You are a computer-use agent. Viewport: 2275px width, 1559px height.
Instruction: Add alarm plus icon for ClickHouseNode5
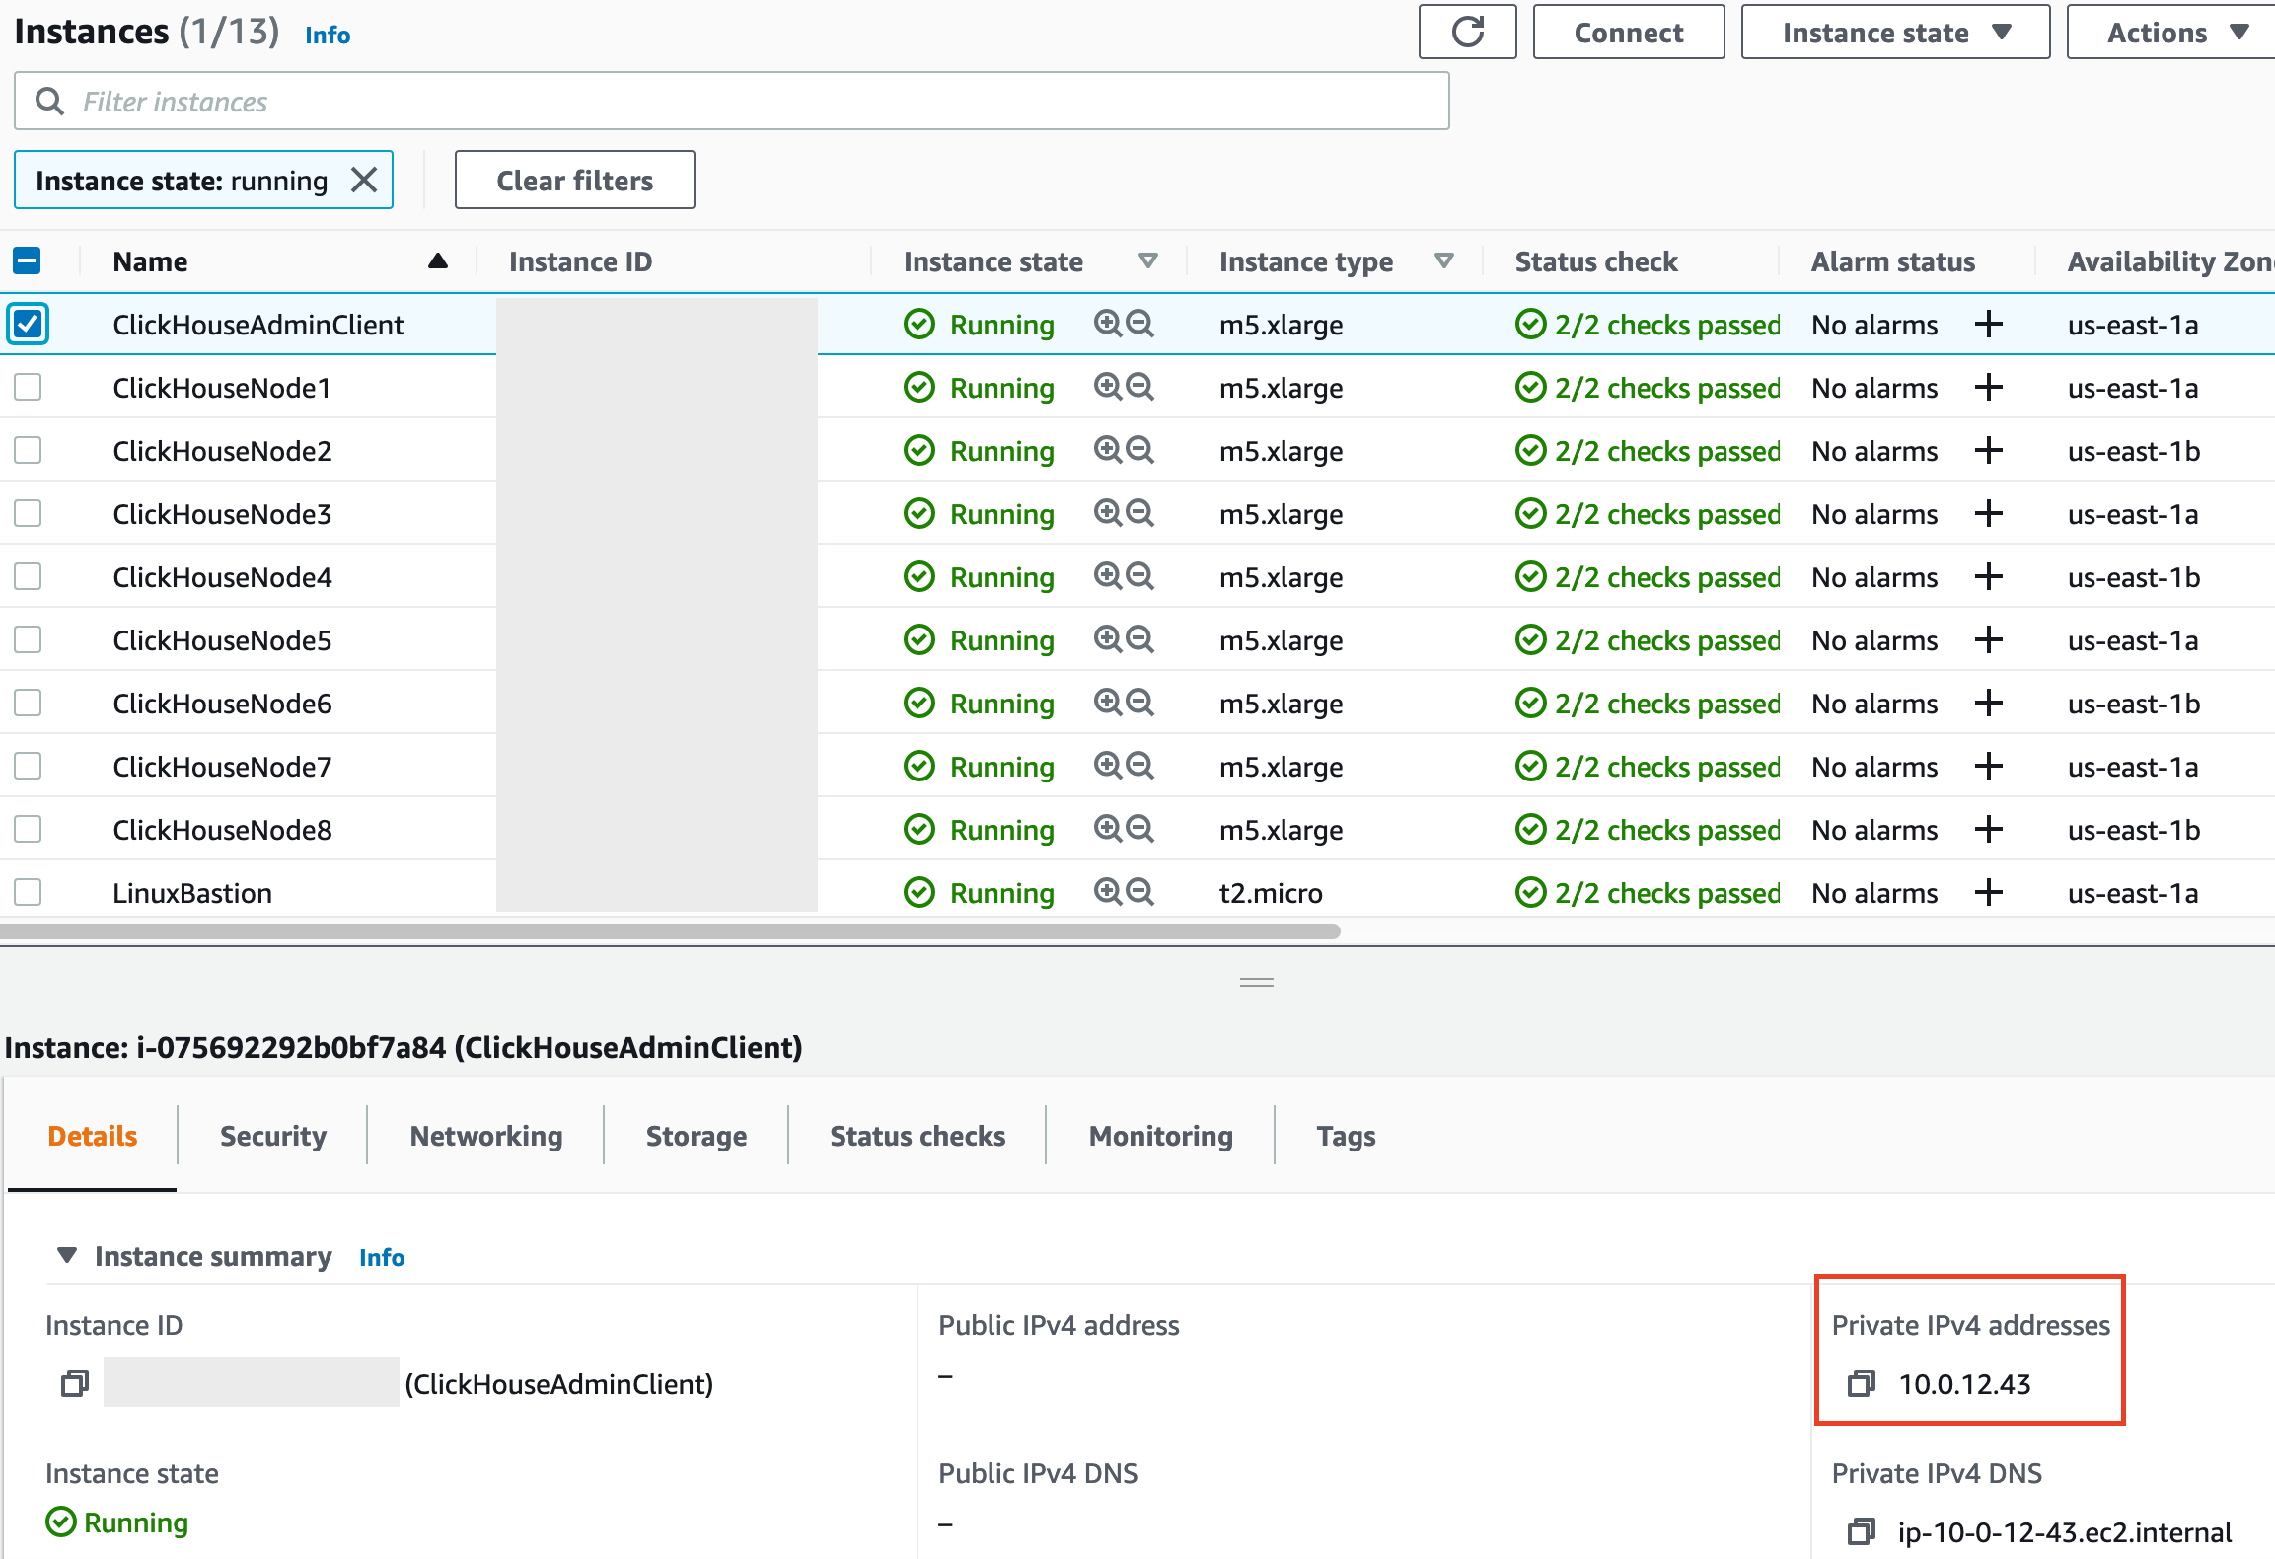tap(1989, 639)
